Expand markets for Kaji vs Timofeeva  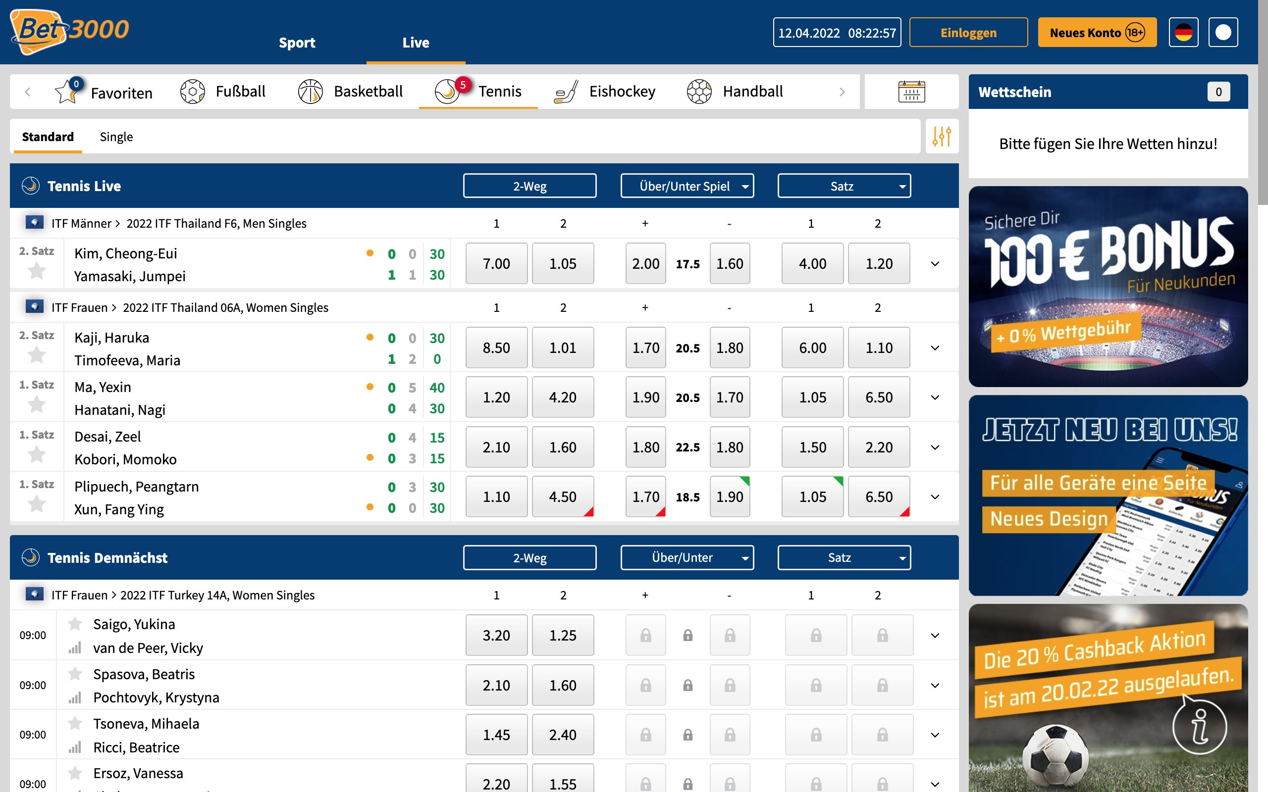tap(934, 347)
